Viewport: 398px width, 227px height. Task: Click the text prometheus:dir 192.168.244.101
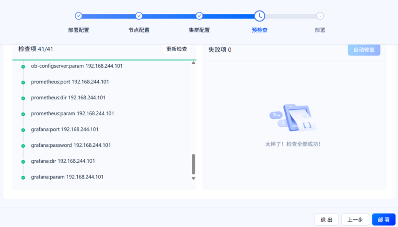tap(68, 98)
